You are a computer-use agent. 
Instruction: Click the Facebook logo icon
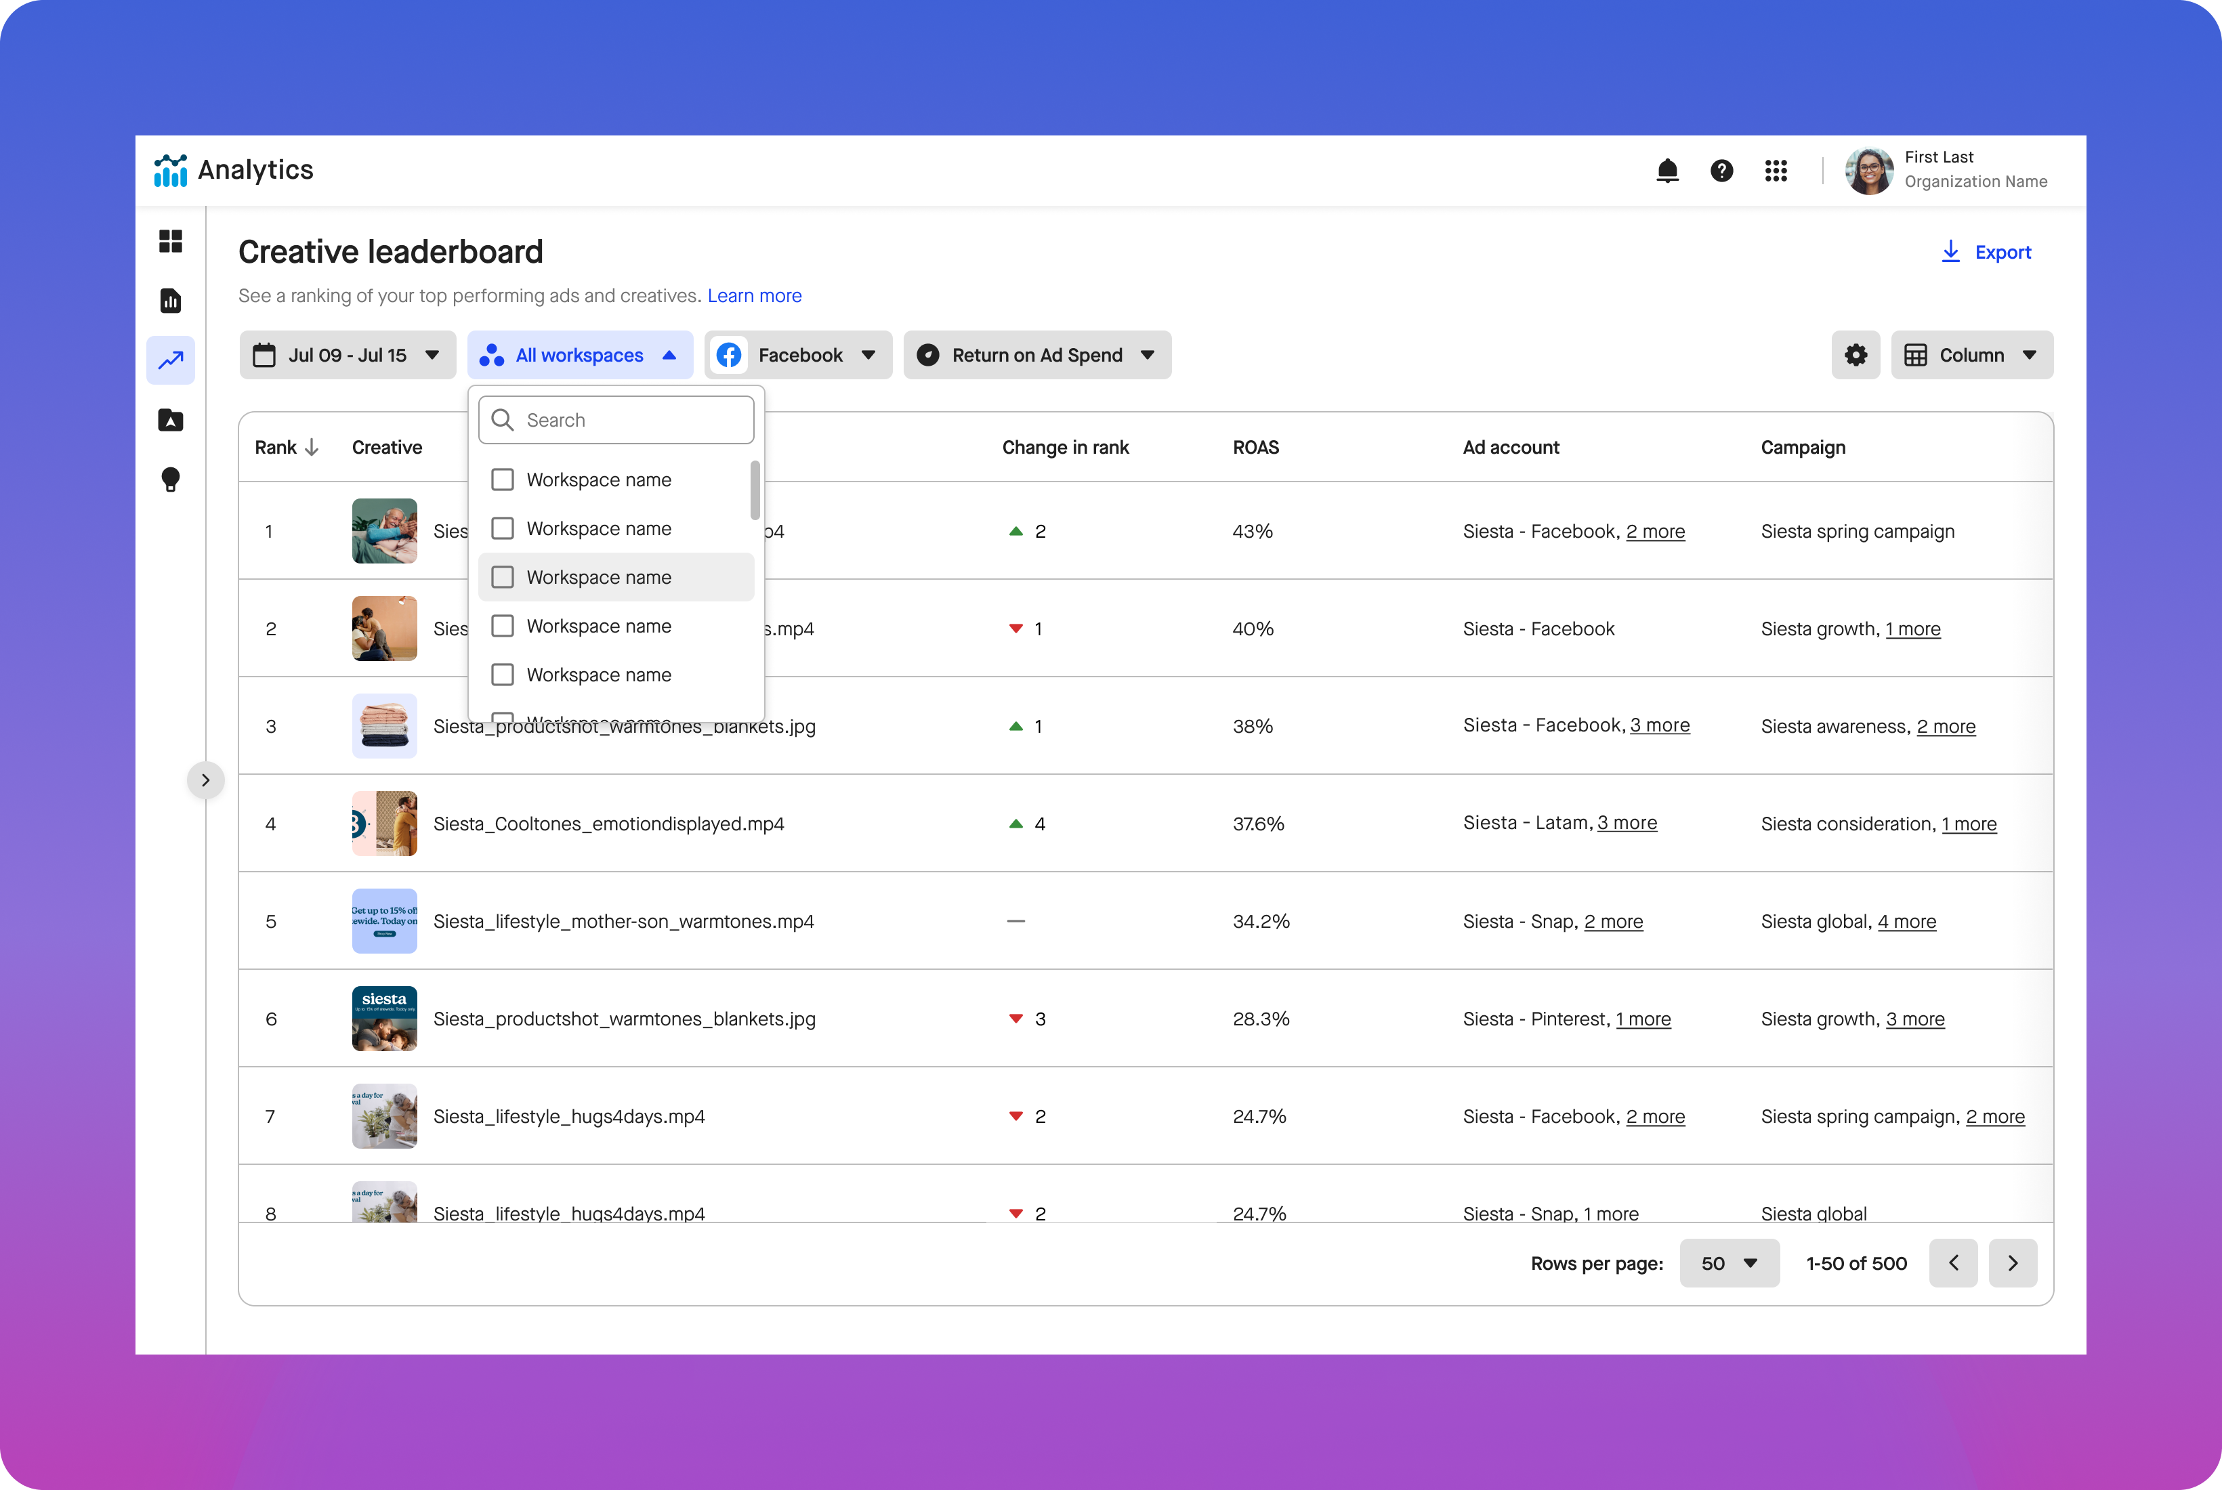click(729, 354)
